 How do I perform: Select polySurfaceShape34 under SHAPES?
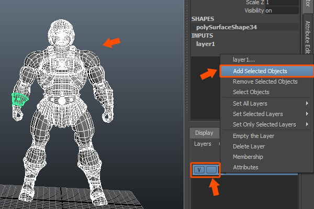click(226, 27)
